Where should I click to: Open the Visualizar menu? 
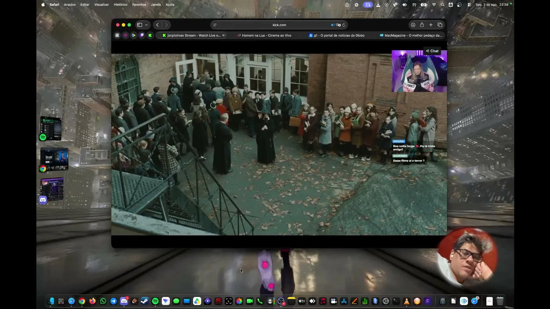pos(101,5)
